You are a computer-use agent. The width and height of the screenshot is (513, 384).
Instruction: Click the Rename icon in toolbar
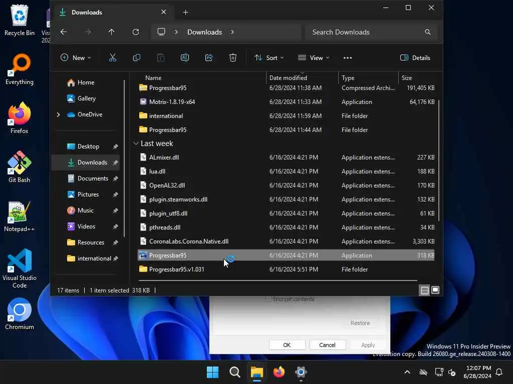point(185,58)
